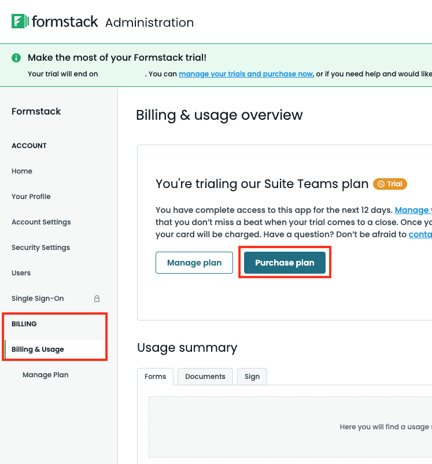Navigate to Security Settings
This screenshot has height=464, width=432.
coord(40,248)
